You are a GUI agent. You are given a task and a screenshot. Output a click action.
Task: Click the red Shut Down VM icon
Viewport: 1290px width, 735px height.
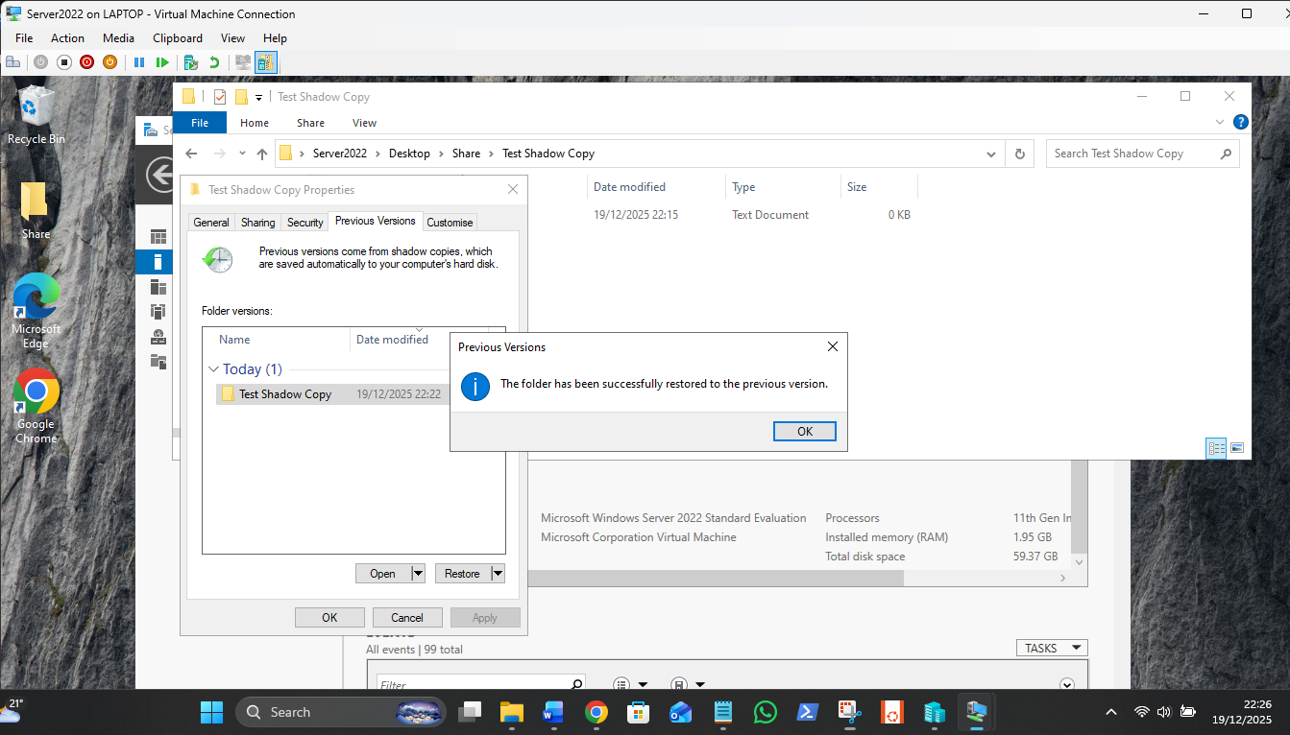86,62
